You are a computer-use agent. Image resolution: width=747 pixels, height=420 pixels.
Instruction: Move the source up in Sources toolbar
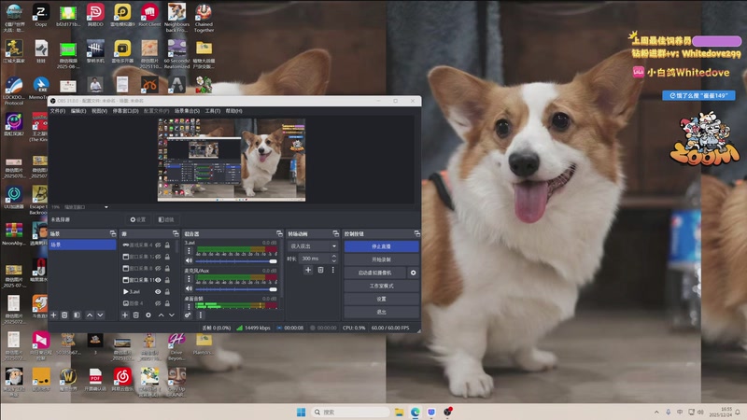pos(161,315)
